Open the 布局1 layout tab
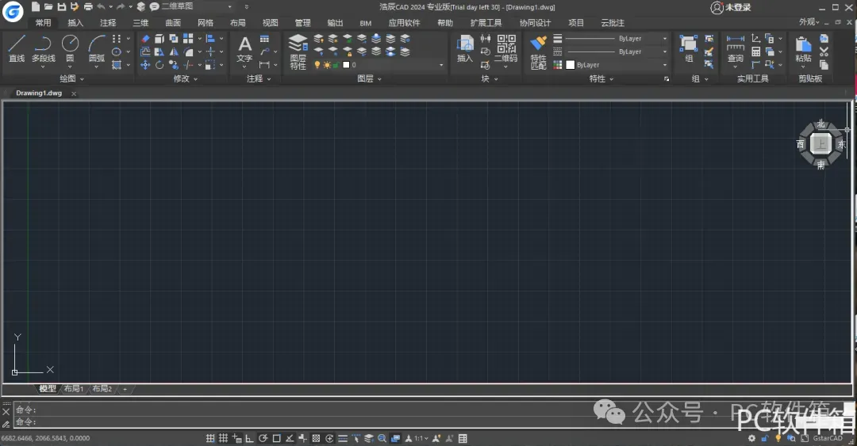857x446 pixels. click(x=73, y=389)
